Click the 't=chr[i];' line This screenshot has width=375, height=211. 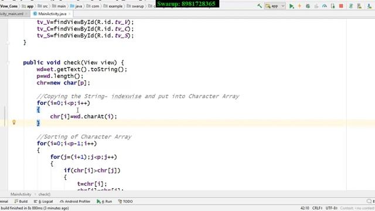[x=92, y=184]
